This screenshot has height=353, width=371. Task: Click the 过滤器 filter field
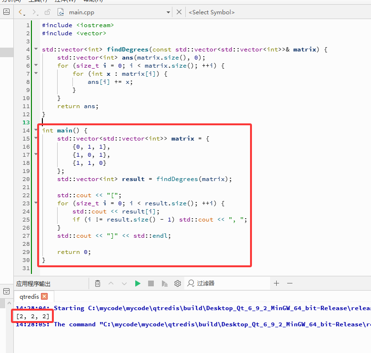(x=227, y=283)
